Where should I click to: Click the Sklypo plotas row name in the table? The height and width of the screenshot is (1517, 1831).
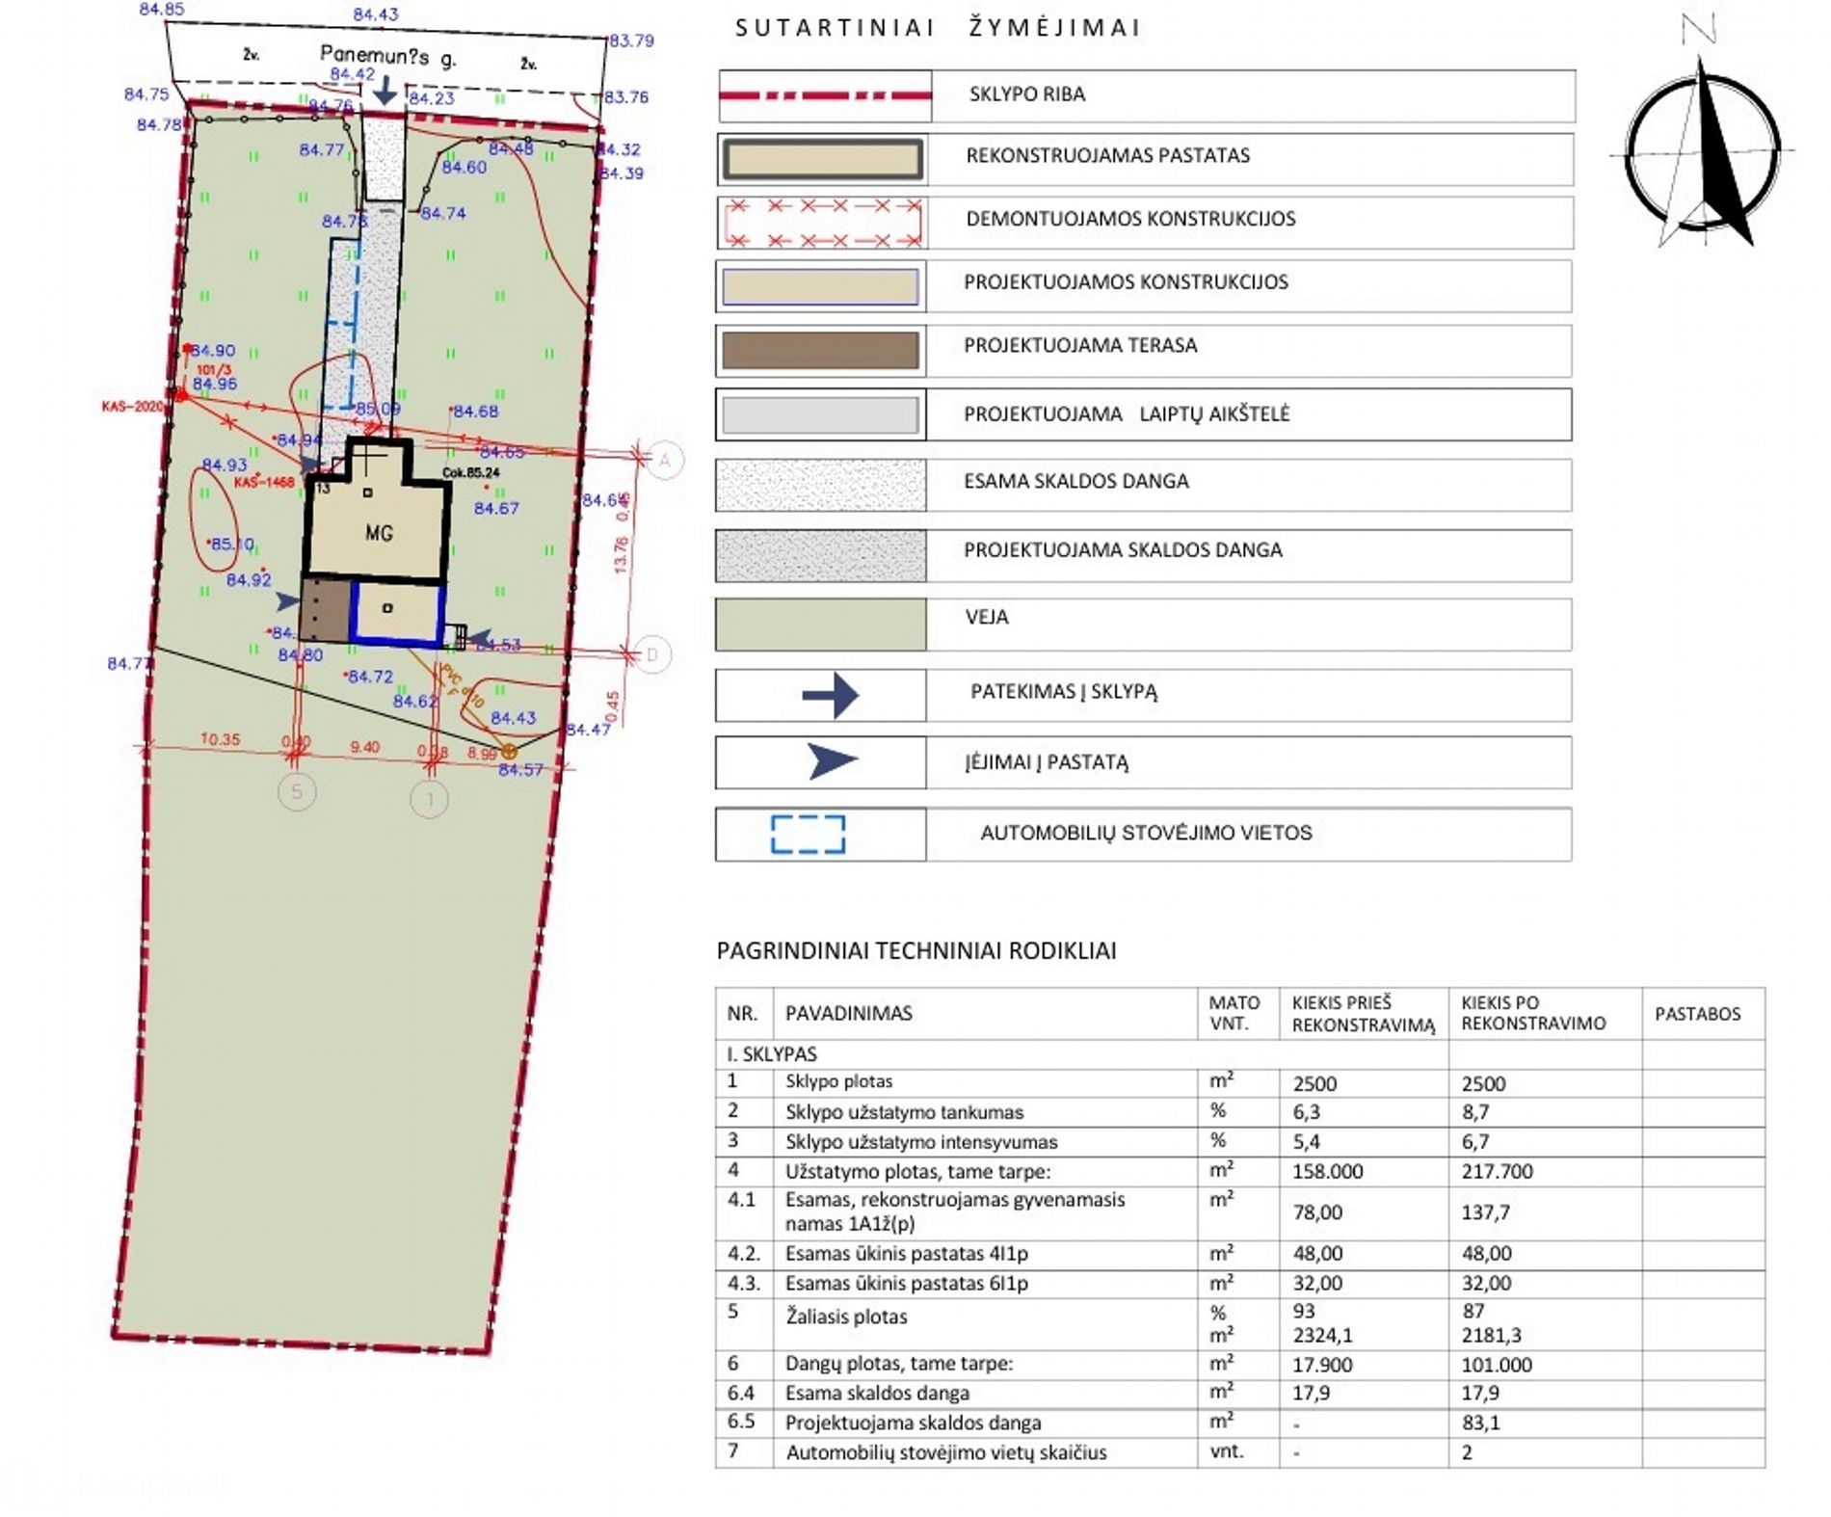tap(838, 1082)
